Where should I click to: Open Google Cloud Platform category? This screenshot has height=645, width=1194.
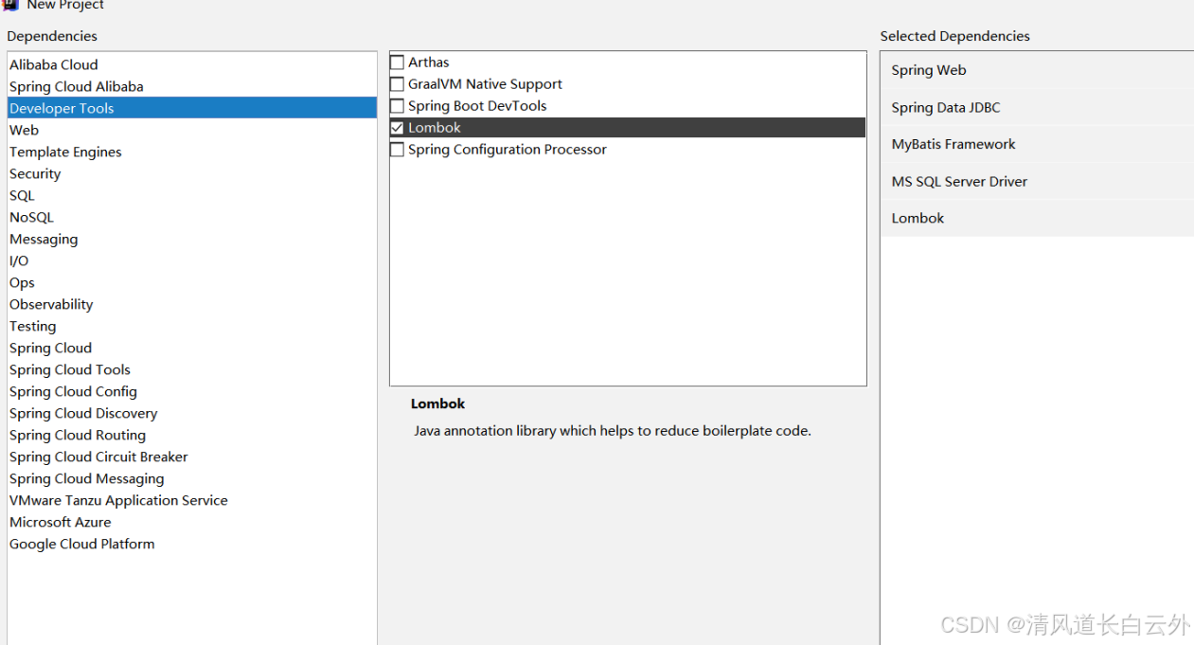191,544
